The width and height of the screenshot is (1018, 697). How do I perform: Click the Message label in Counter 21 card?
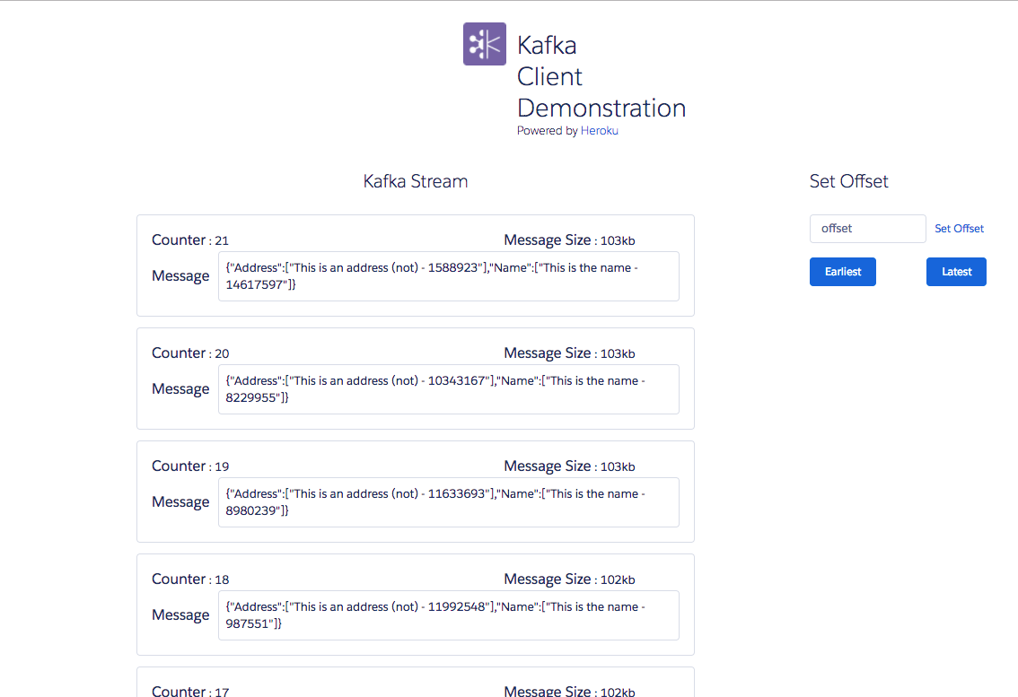[180, 276]
